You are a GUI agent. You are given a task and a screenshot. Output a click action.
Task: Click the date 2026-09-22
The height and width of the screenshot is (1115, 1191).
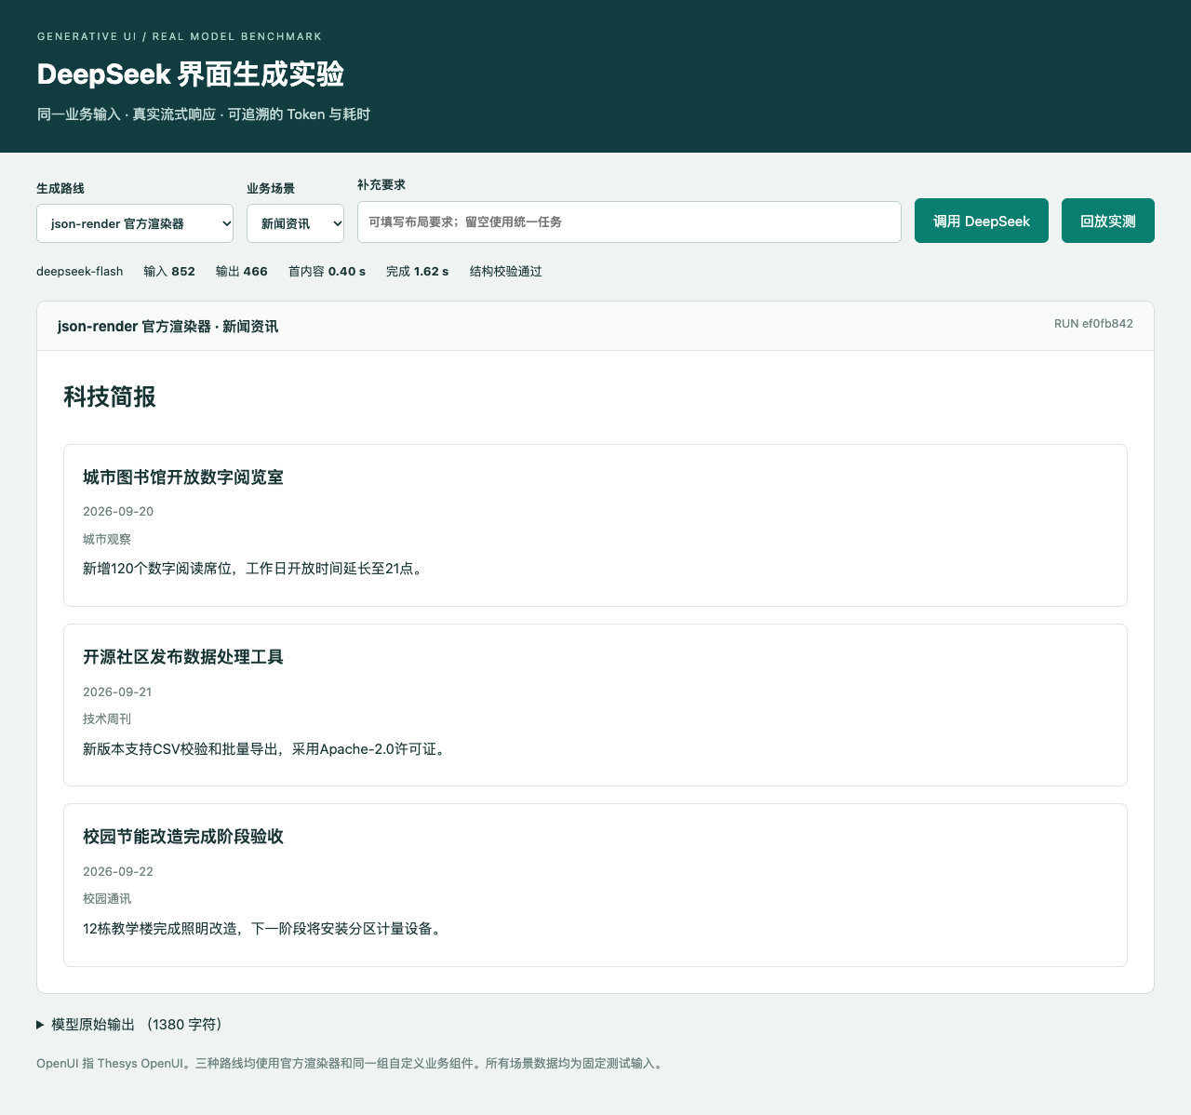pyautogui.click(x=118, y=872)
